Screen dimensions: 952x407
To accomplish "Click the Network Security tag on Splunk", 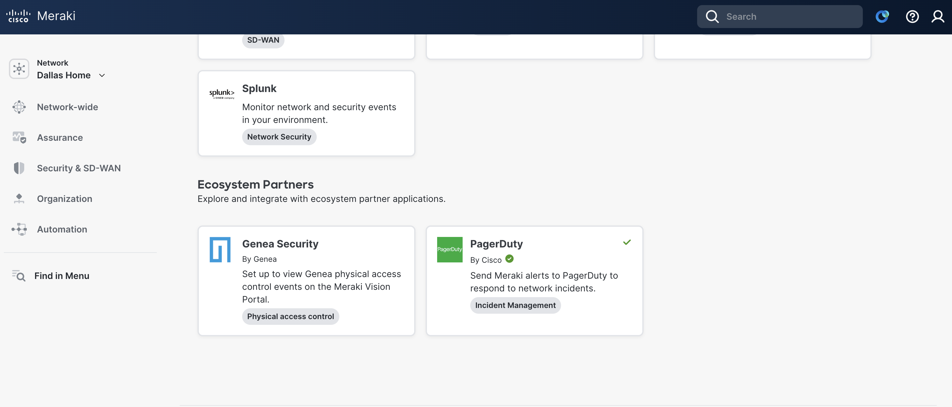I will (x=279, y=137).
